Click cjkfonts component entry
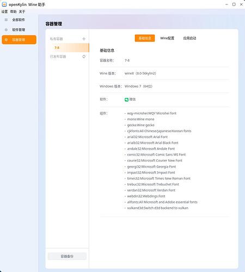Viewport: 245px width, 272px height. pyautogui.click(x=159, y=131)
